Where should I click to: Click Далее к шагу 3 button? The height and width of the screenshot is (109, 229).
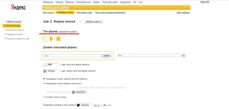coord(94,21)
